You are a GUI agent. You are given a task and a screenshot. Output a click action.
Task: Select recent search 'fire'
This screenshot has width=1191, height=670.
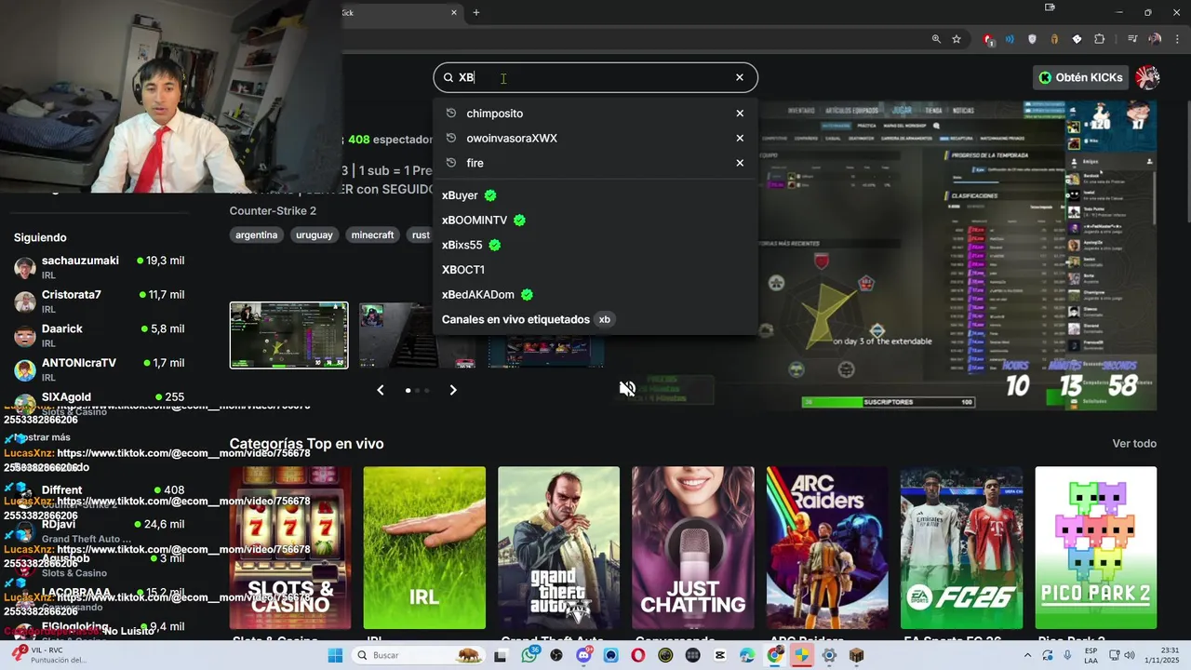(475, 163)
